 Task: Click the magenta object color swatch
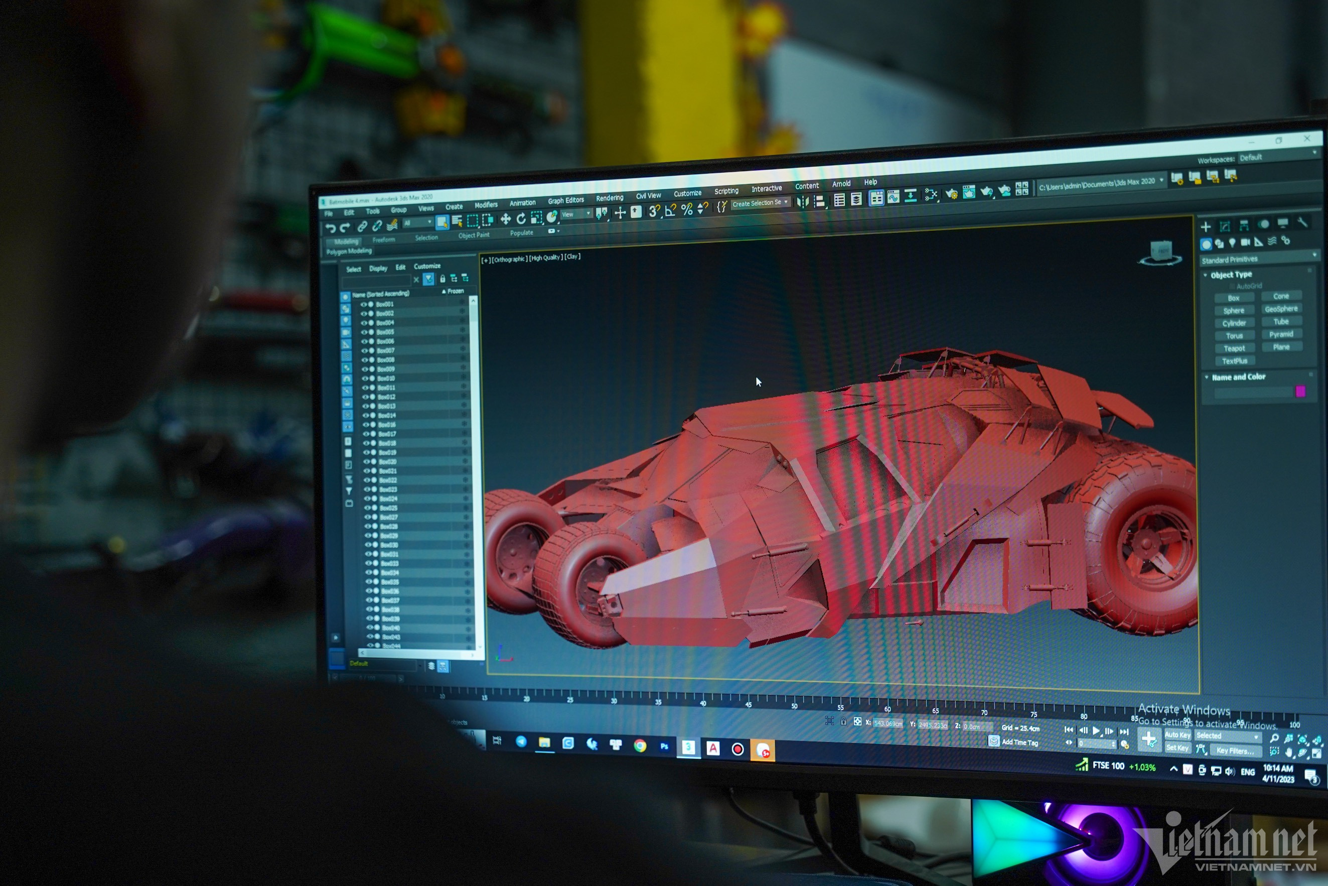pyautogui.click(x=1300, y=391)
